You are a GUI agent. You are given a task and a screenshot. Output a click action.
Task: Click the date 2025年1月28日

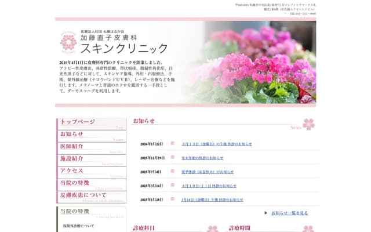152,200
